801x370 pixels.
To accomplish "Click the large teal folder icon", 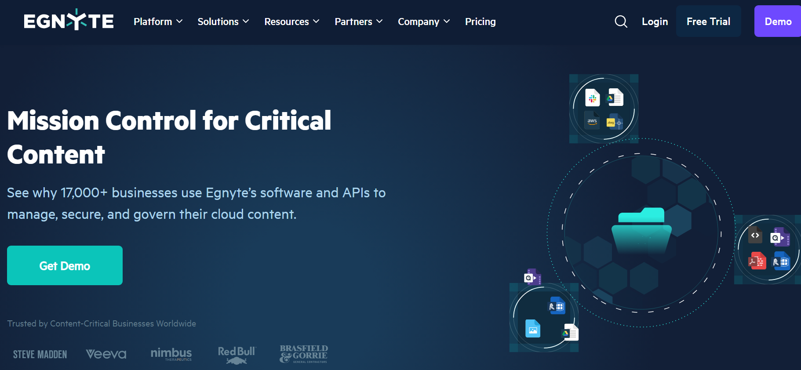I will 641,231.
